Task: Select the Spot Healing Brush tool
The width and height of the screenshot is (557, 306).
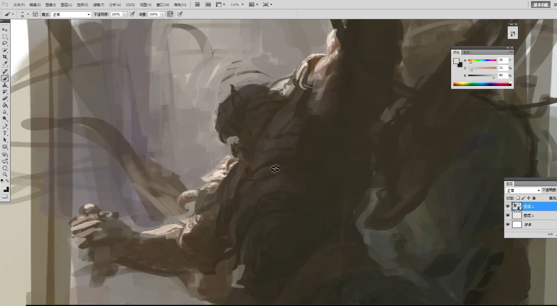Action: tap(5, 71)
